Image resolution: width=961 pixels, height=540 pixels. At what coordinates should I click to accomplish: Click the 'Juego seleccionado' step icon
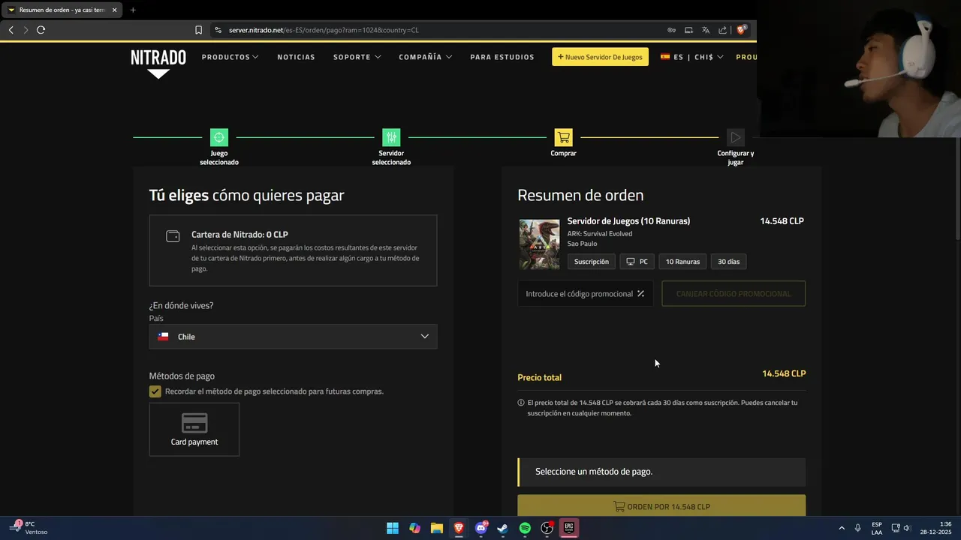(219, 137)
